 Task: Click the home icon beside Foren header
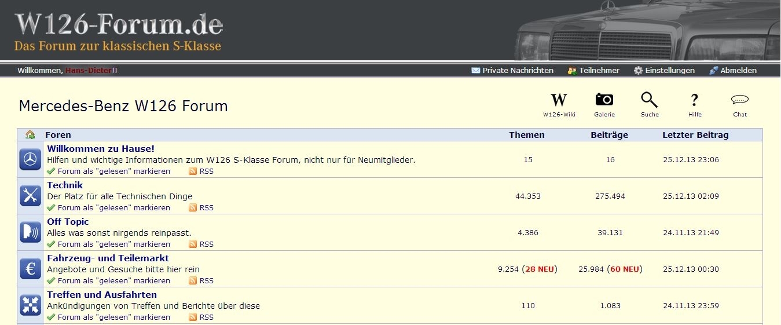pyautogui.click(x=31, y=134)
